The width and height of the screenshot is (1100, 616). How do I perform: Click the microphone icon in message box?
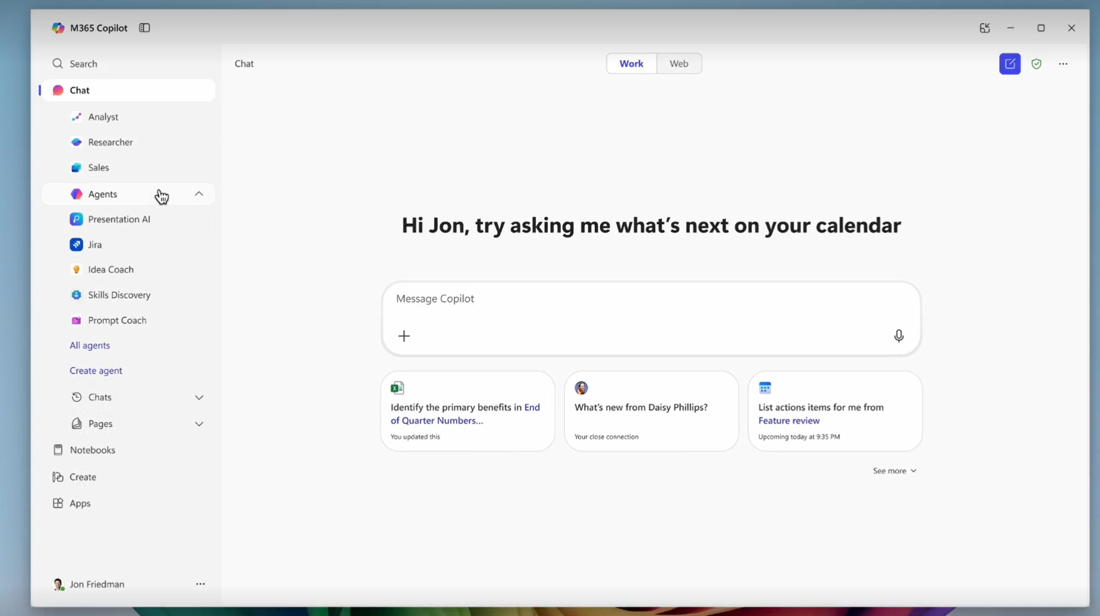(x=898, y=336)
